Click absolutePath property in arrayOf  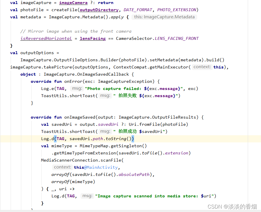(x=134, y=174)
